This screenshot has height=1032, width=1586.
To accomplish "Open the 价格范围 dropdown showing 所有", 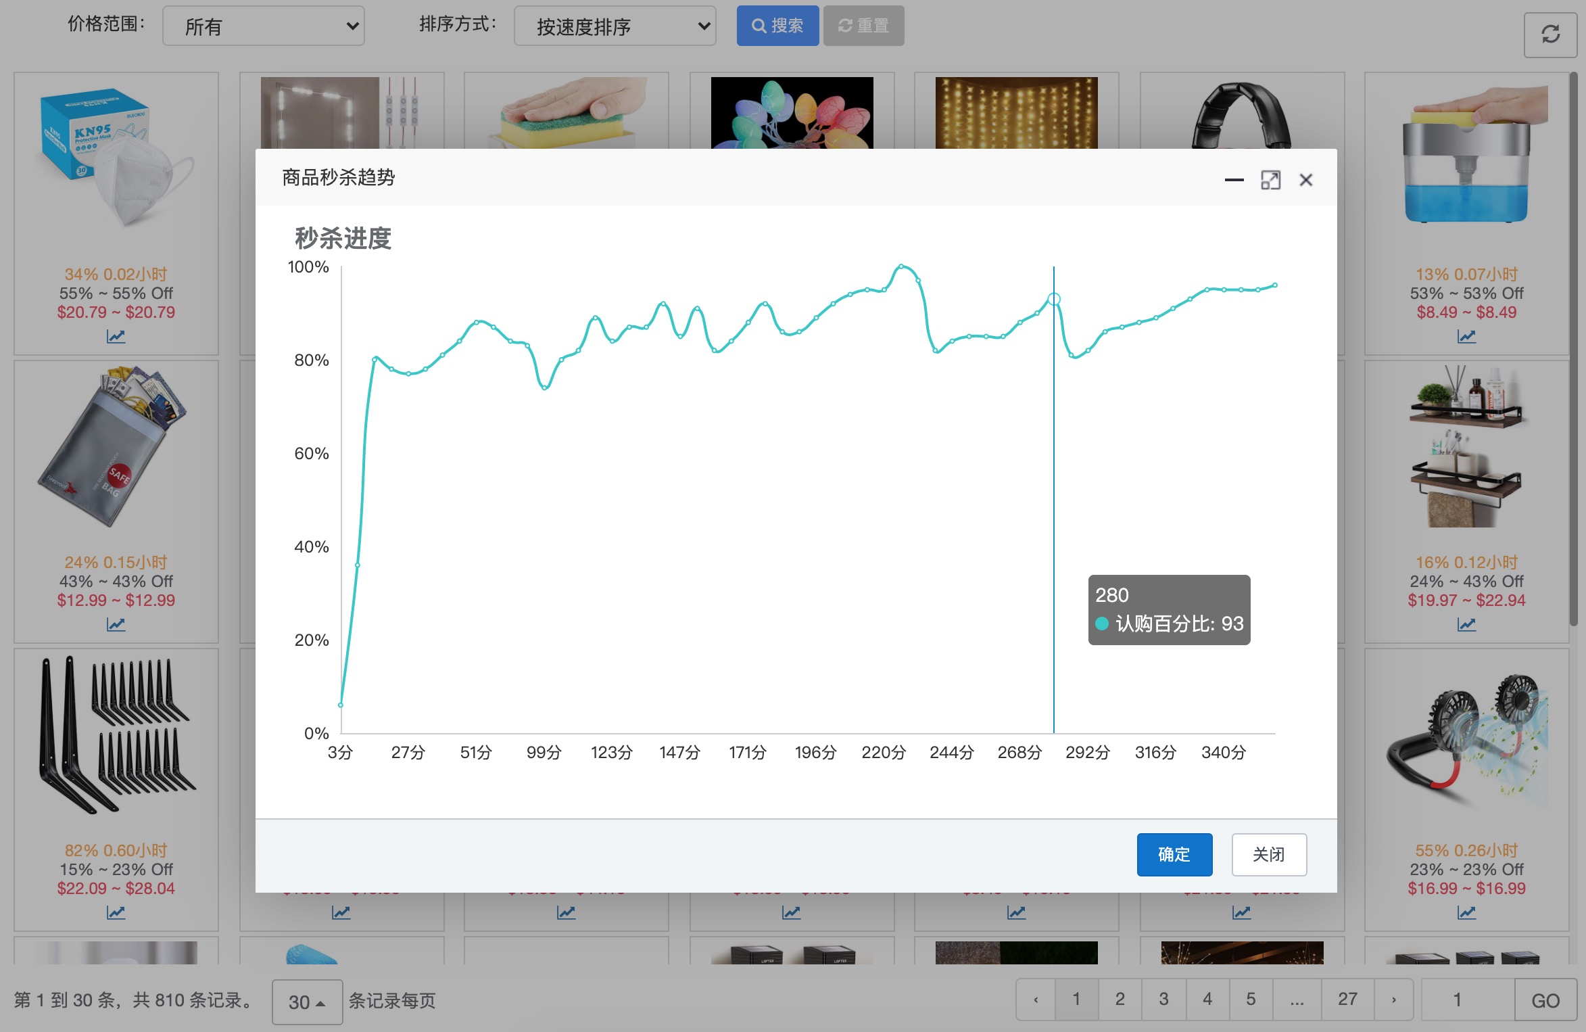I will [264, 26].
